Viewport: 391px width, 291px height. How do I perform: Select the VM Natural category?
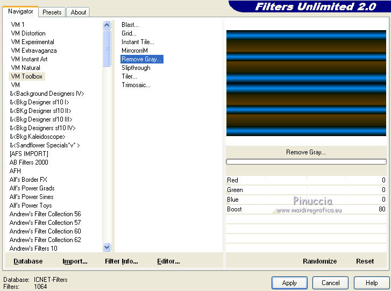(25, 68)
